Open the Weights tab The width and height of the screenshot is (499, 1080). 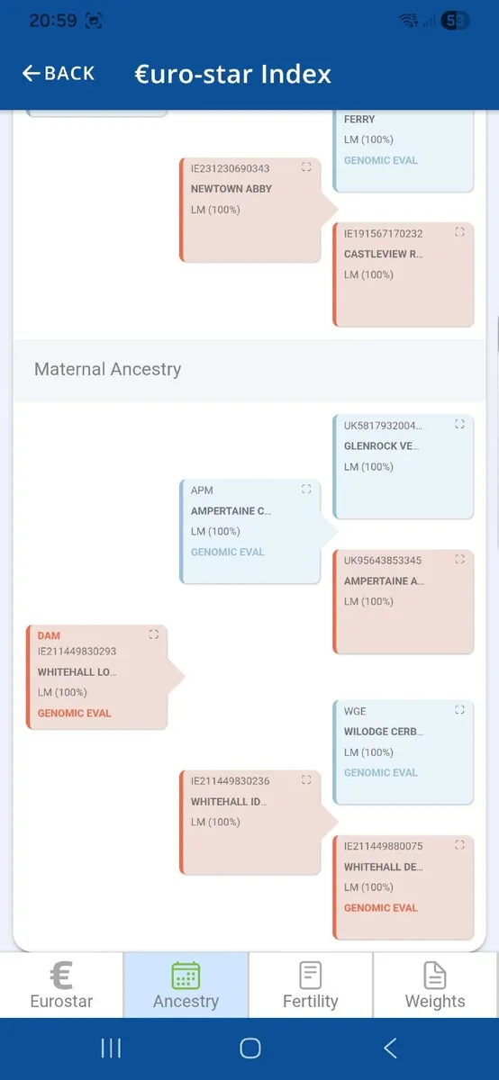(435, 985)
